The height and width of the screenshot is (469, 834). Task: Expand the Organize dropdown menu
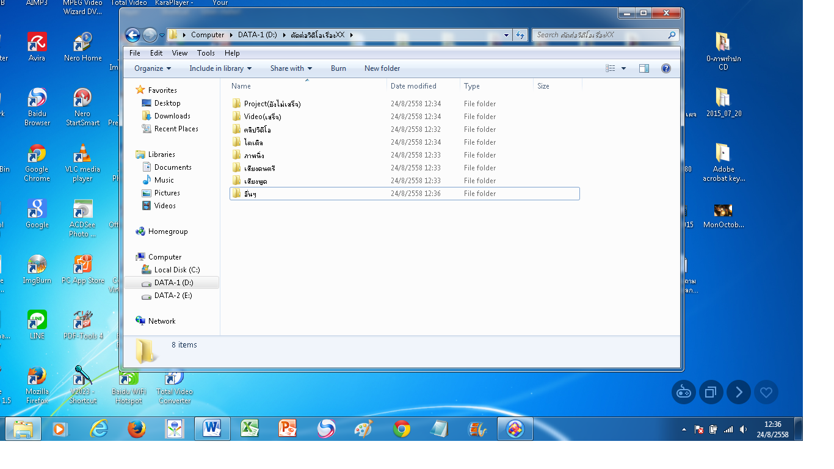(x=151, y=68)
